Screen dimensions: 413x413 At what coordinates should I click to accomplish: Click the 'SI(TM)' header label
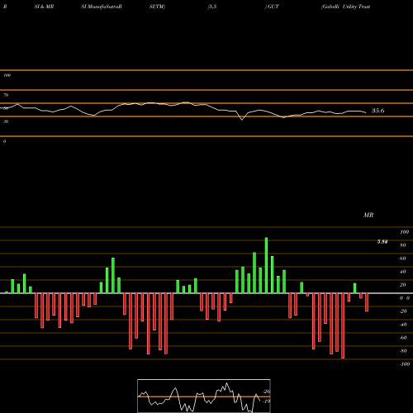[x=157, y=7]
